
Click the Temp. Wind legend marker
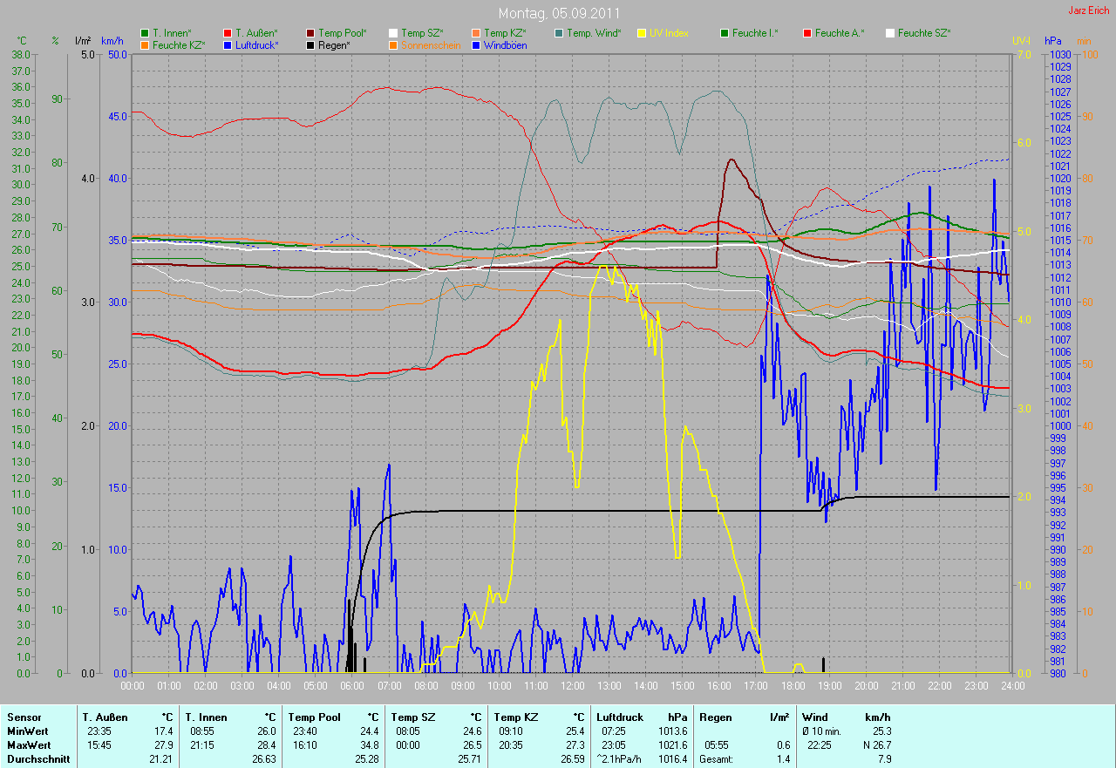point(559,33)
